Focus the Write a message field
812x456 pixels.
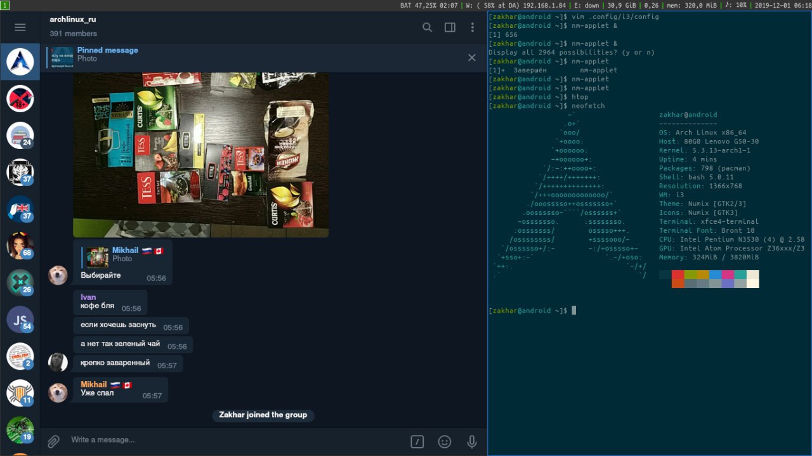click(x=235, y=440)
